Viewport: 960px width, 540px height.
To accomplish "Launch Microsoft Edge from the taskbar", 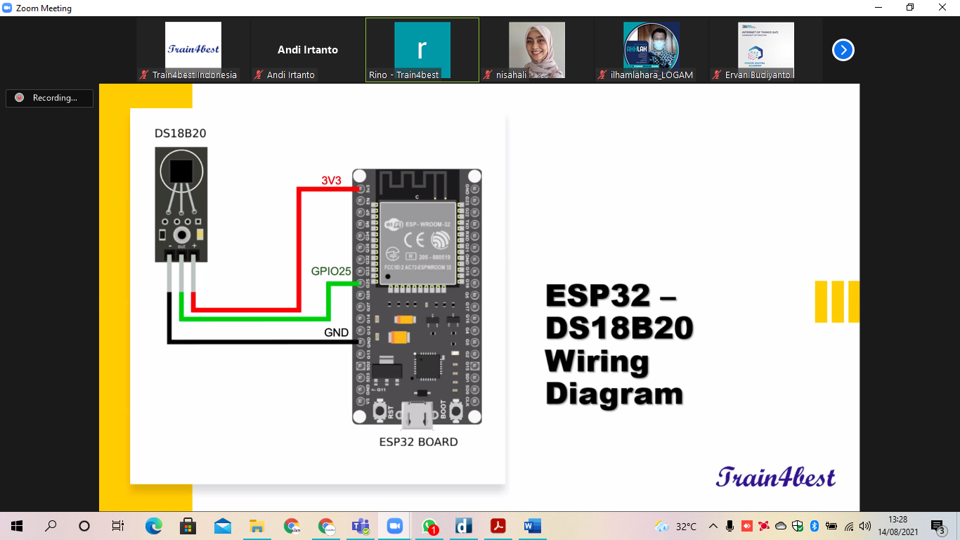I will tap(153, 526).
